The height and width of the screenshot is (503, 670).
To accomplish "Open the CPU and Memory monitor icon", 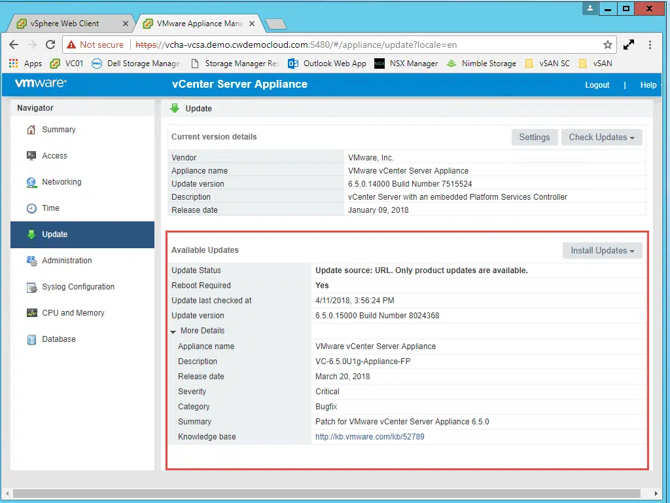I will point(31,313).
